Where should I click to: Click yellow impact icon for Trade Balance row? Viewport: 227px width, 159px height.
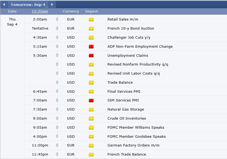[x=91, y=82]
